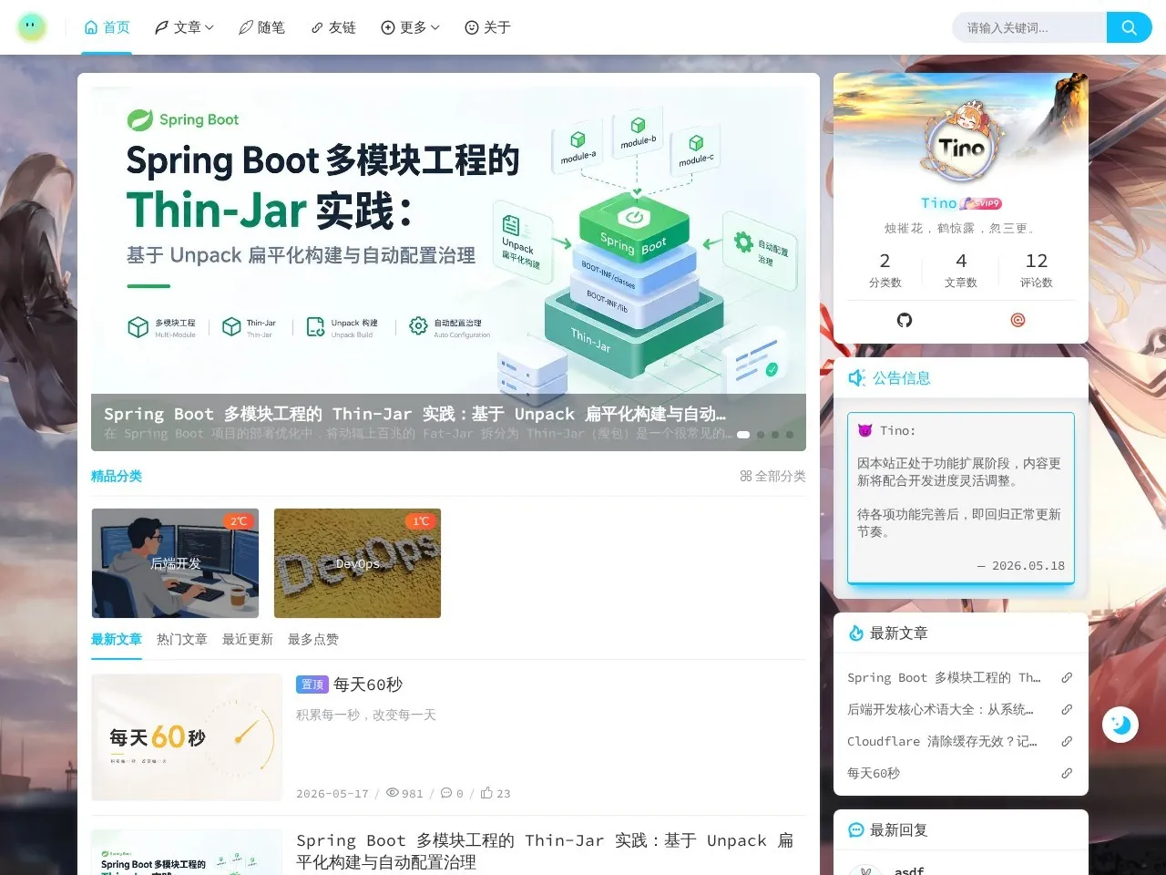The width and height of the screenshot is (1166, 875).
Task: Open the 后端开发 category card
Action: pyautogui.click(x=175, y=563)
